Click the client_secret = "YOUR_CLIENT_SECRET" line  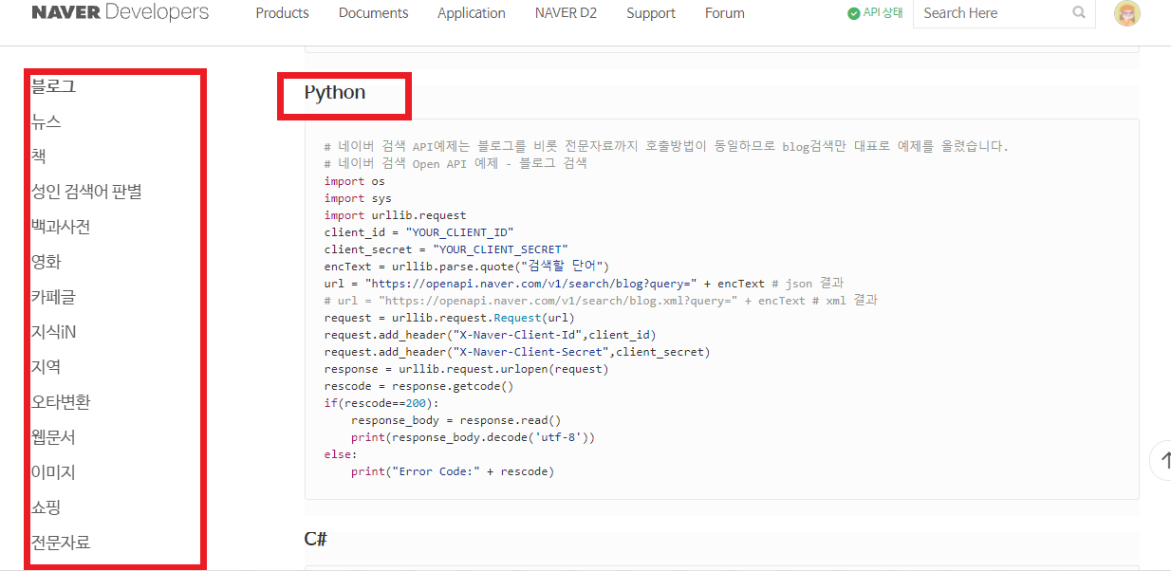446,249
